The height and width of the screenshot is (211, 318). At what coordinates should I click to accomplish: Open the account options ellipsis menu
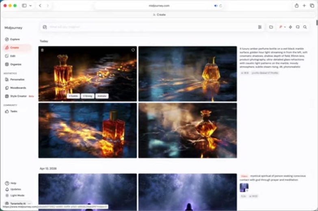[x=29, y=203]
